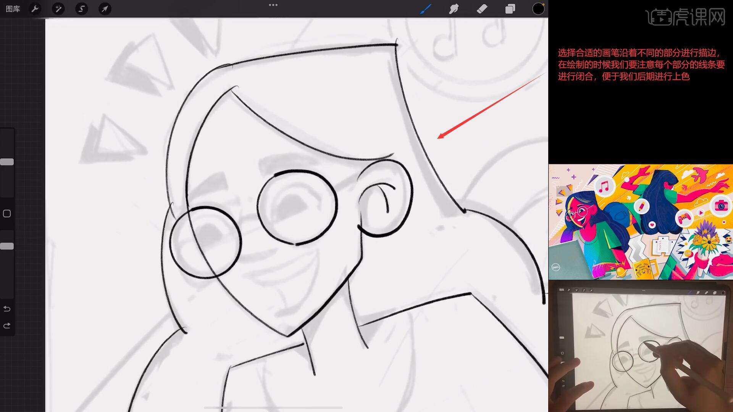The height and width of the screenshot is (412, 733).
Task: Open the Adjustments magic wand menu
Action: pos(58,9)
